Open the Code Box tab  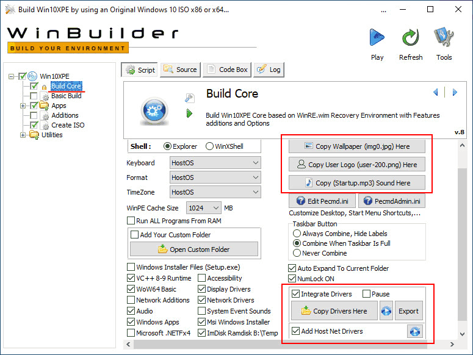[227, 70]
